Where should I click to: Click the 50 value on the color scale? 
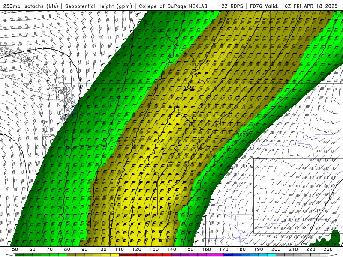pos(15,249)
